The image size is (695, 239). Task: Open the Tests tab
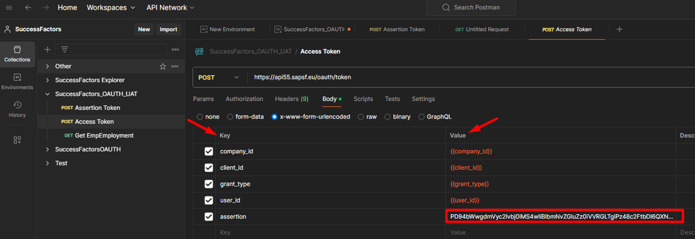click(x=392, y=99)
